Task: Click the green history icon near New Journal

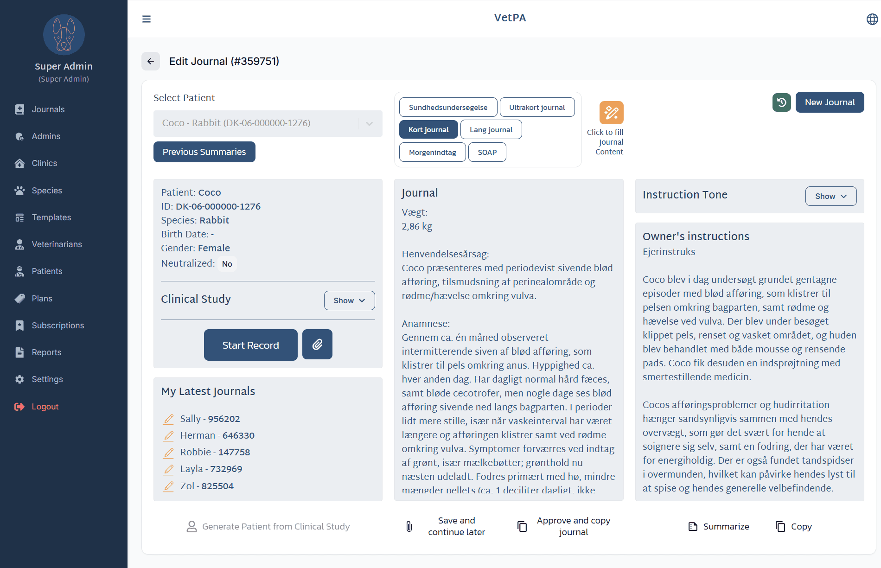Action: [x=781, y=102]
